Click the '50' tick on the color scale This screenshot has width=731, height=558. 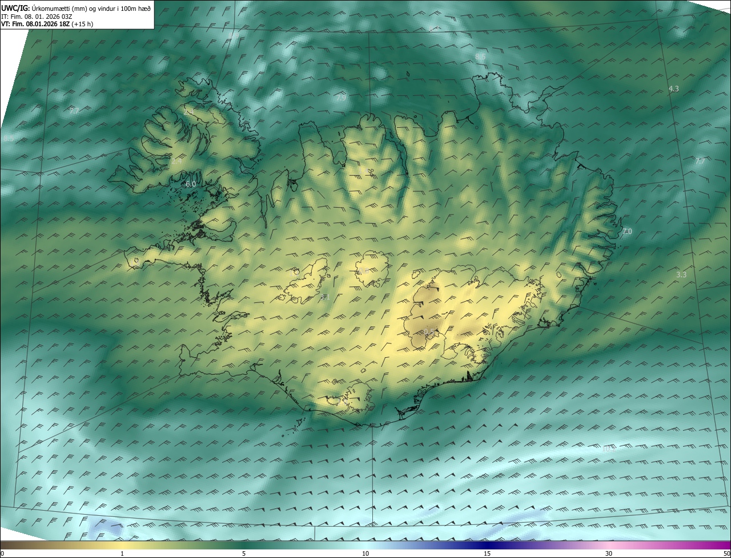tap(726, 553)
